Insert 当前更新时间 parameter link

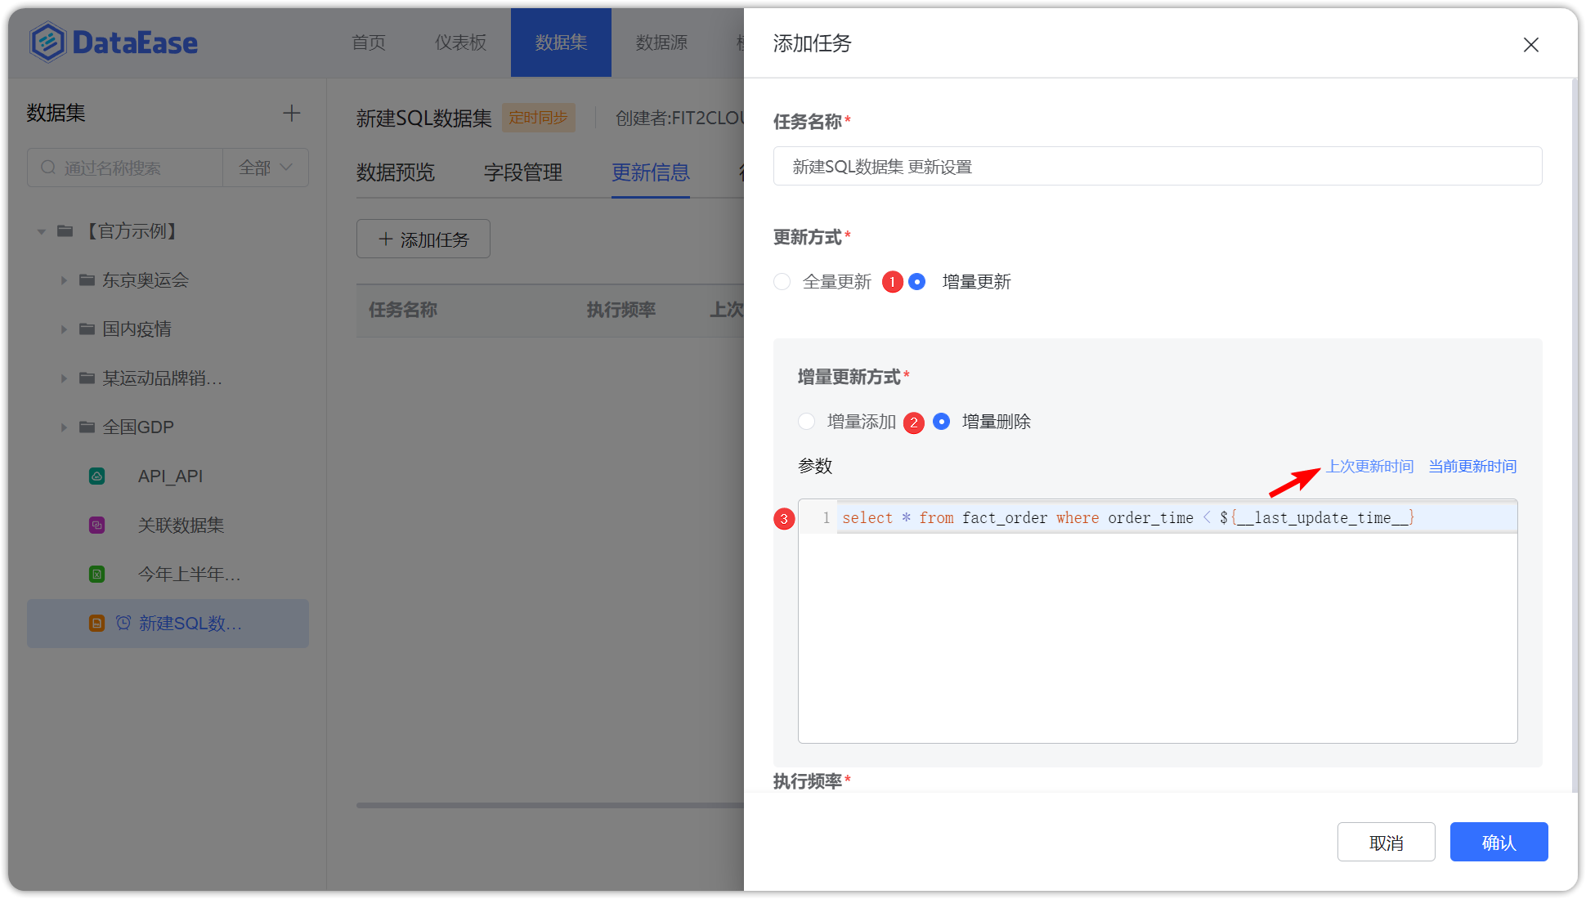point(1472,467)
